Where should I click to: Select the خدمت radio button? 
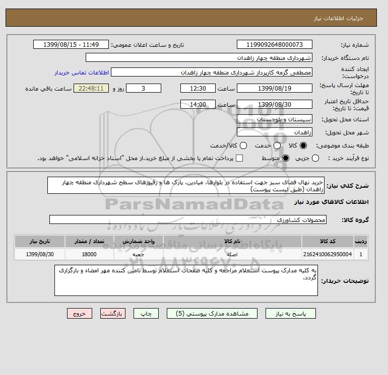(x=277, y=145)
